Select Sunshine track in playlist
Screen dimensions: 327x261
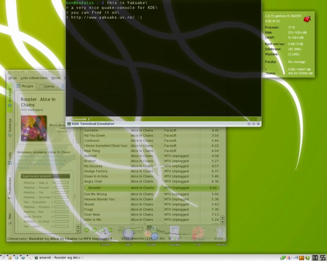[151, 131]
